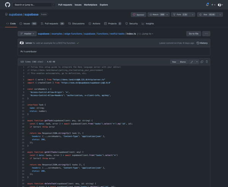Click the restful-tasks breadcrumb link
This screenshot has height=187, width=228.
117,34
